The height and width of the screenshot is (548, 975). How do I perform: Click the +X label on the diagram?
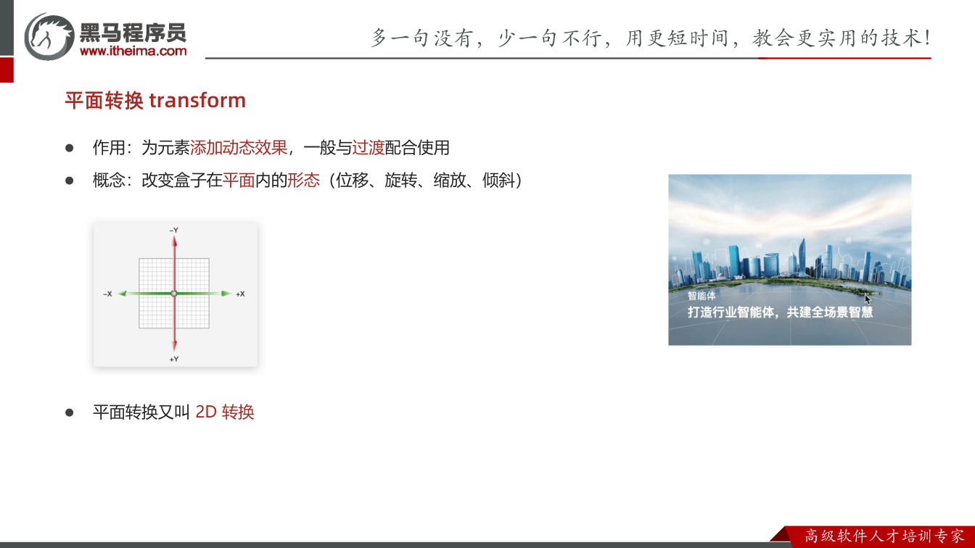point(240,294)
